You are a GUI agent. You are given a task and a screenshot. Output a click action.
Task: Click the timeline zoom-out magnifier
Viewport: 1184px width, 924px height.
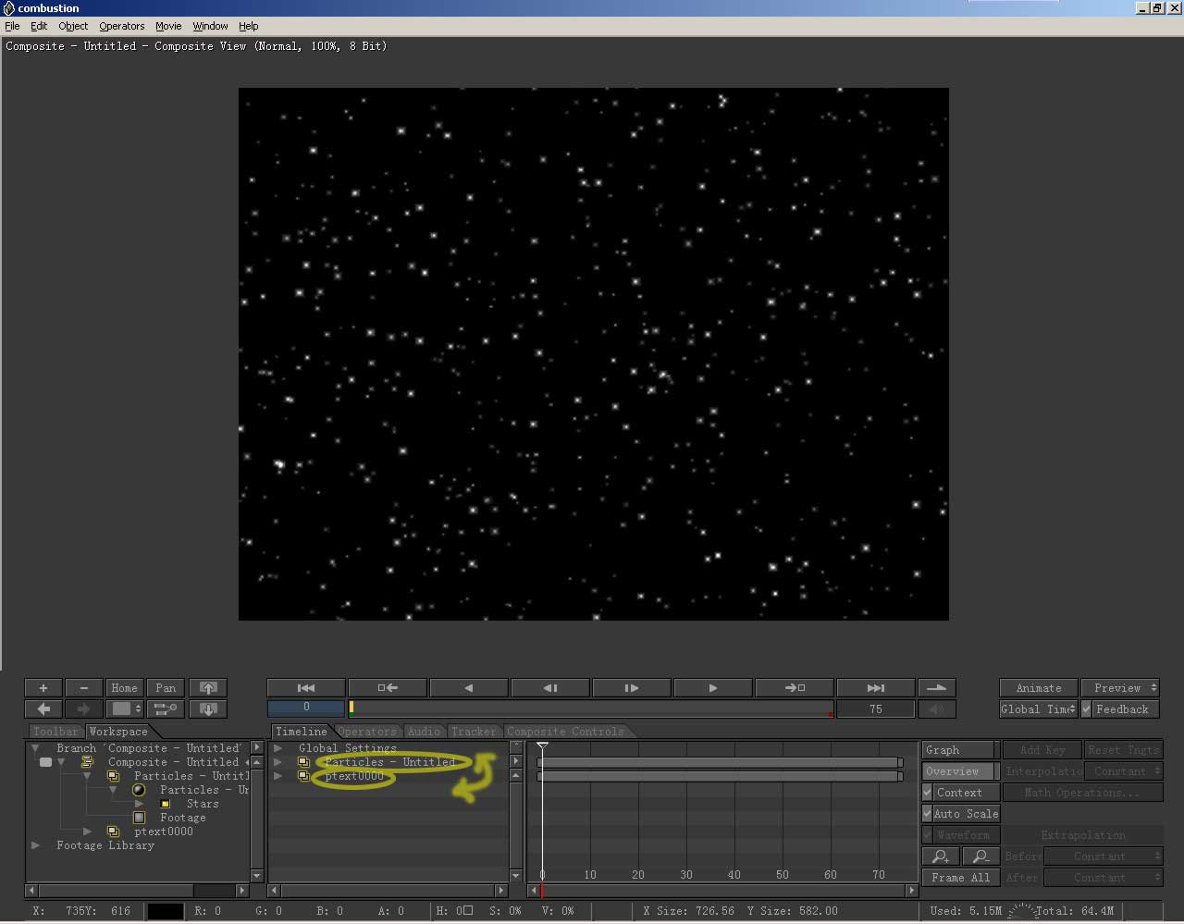pyautogui.click(x=980, y=856)
